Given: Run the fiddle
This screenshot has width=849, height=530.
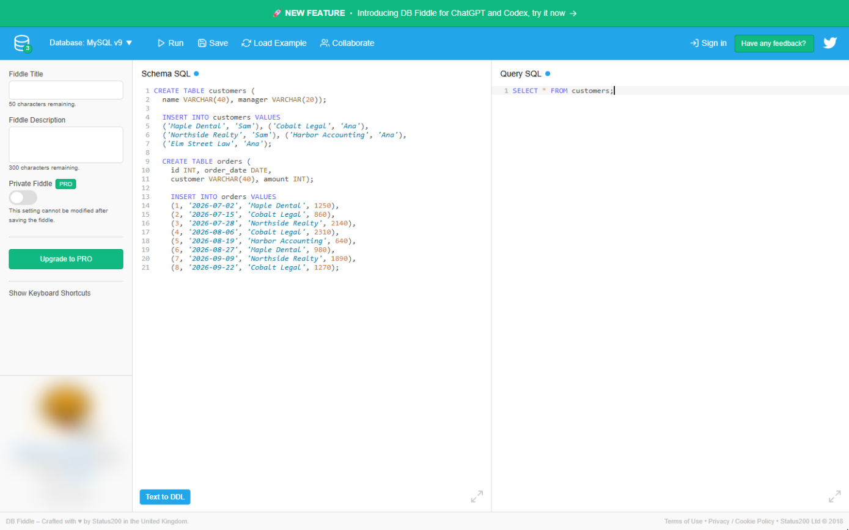Looking at the screenshot, I should coord(171,43).
